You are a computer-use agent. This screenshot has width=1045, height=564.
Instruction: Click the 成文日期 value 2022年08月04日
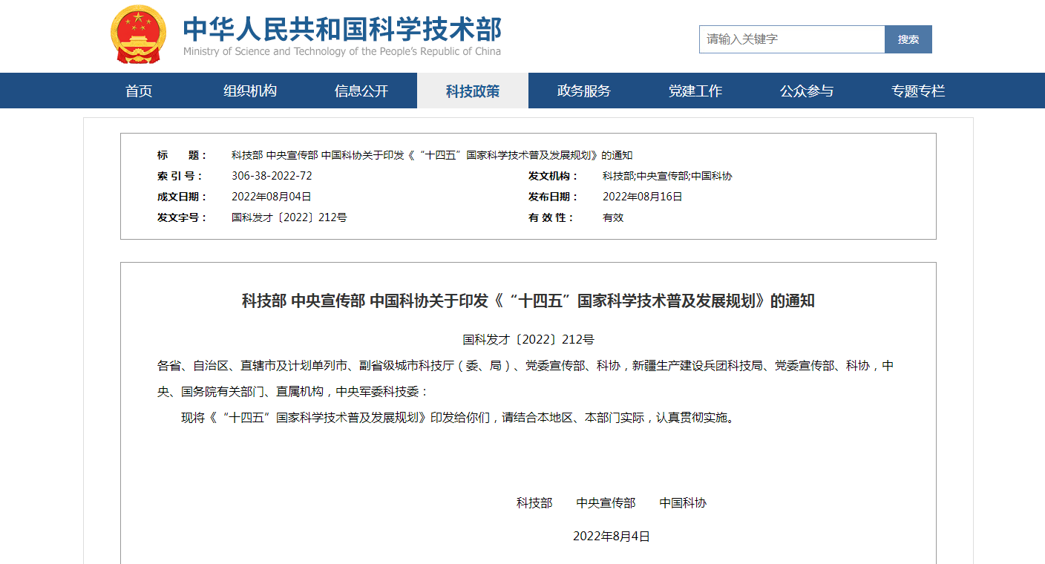(x=272, y=197)
